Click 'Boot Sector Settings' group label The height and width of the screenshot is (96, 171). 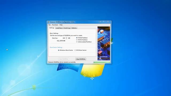tap(56, 47)
